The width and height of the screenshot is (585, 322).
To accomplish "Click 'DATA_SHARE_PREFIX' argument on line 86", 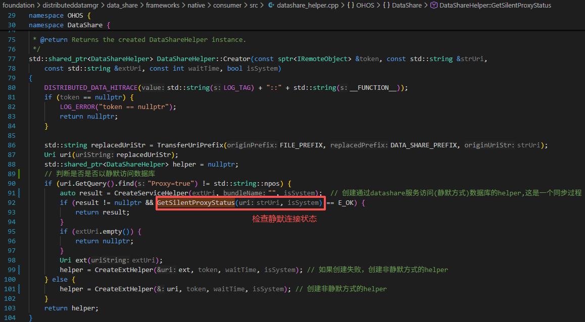I will pos(424,145).
